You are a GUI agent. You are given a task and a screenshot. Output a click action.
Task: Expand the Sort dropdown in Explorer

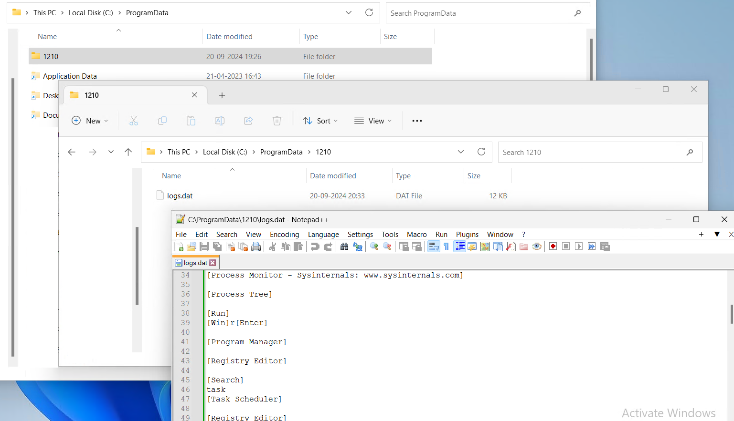pos(320,121)
